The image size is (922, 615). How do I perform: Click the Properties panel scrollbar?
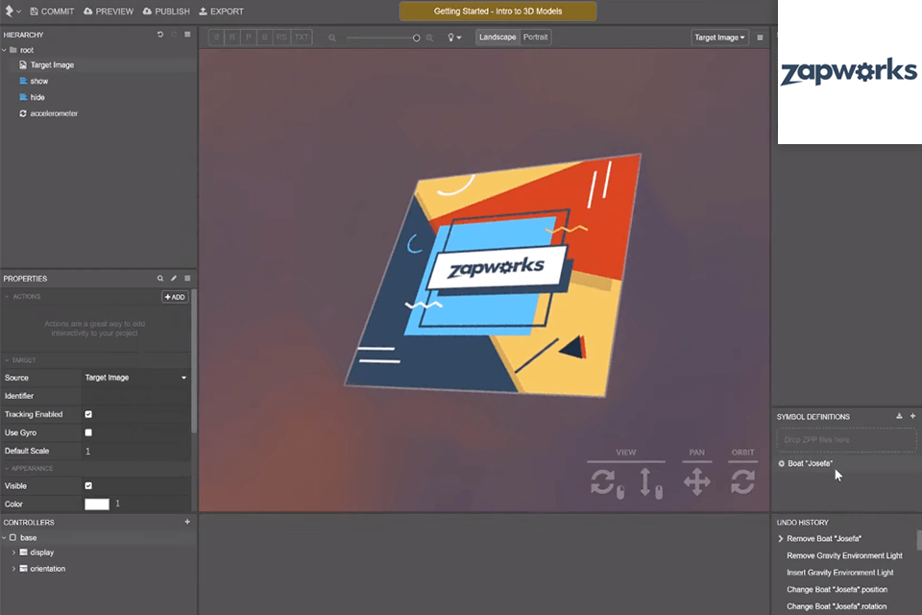194,362
